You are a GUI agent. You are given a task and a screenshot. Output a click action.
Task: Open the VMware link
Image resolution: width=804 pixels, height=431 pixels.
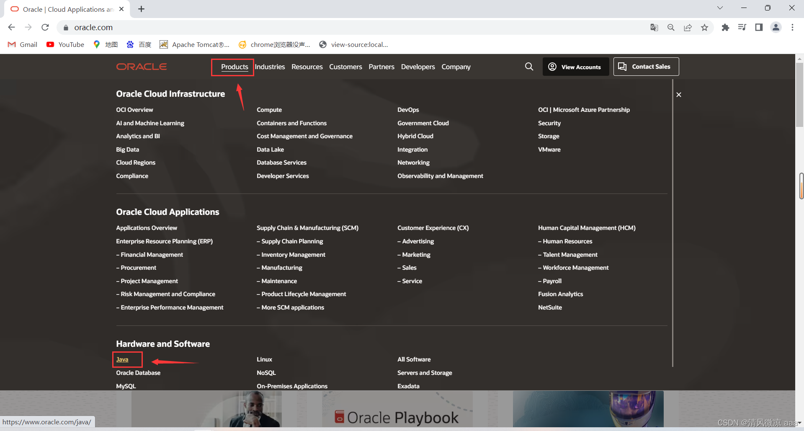(549, 150)
